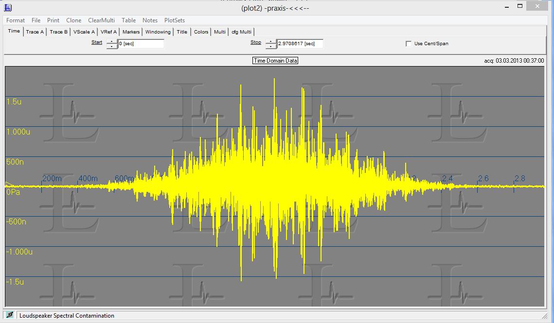Decrease the Start time with down arrow
The height and width of the screenshot is (323, 554).
[112, 46]
